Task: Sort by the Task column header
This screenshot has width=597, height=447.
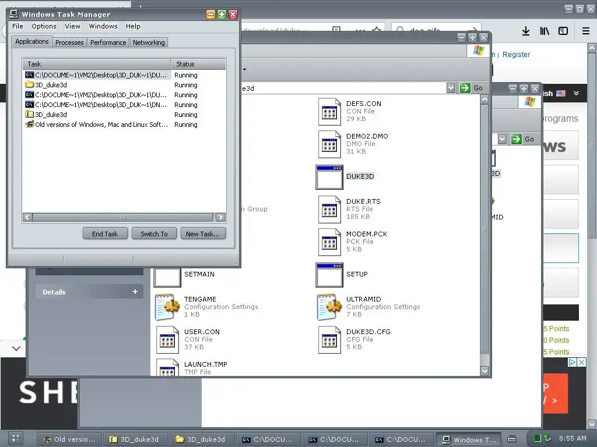Action: click(97, 64)
